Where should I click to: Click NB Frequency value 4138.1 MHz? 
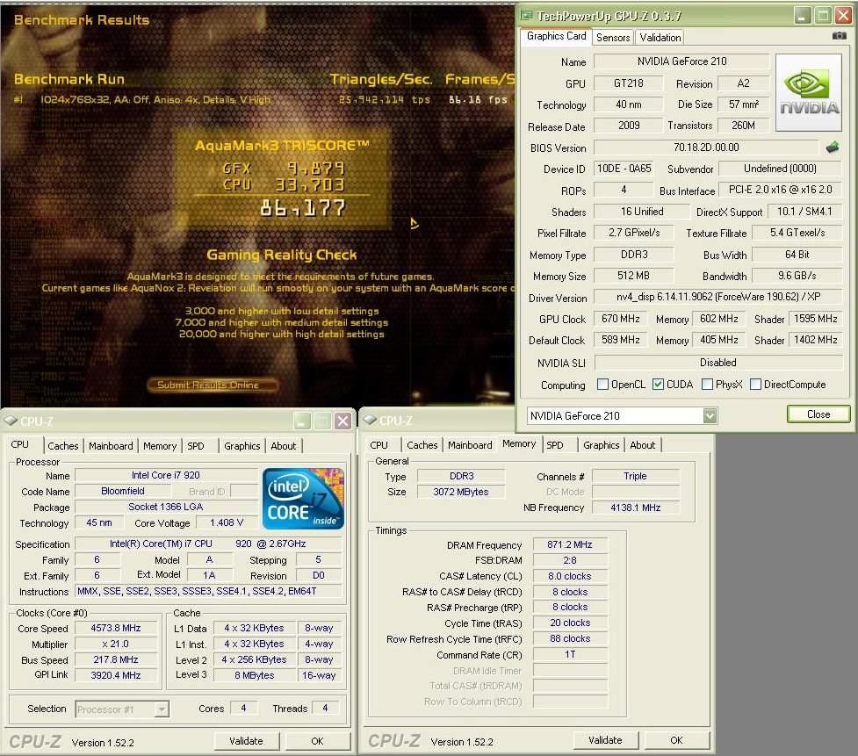pos(635,508)
